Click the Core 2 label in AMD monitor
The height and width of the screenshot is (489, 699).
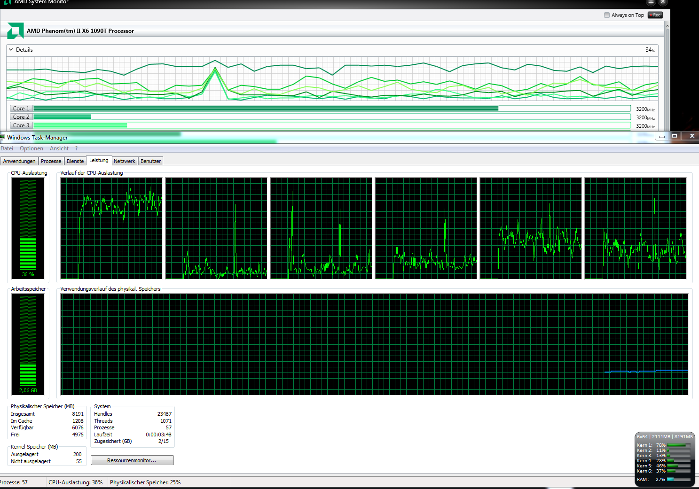point(21,117)
